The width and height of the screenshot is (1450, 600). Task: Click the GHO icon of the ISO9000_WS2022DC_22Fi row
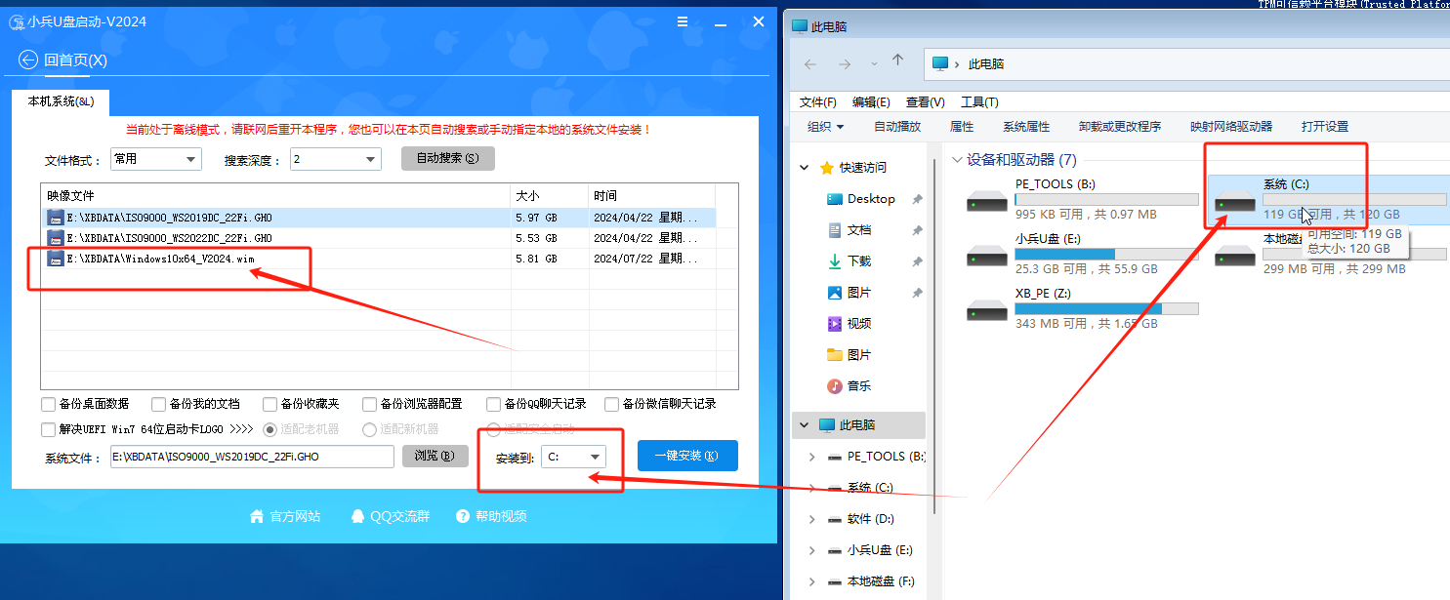(56, 238)
